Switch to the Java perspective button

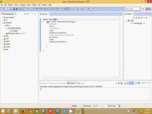(148, 9)
